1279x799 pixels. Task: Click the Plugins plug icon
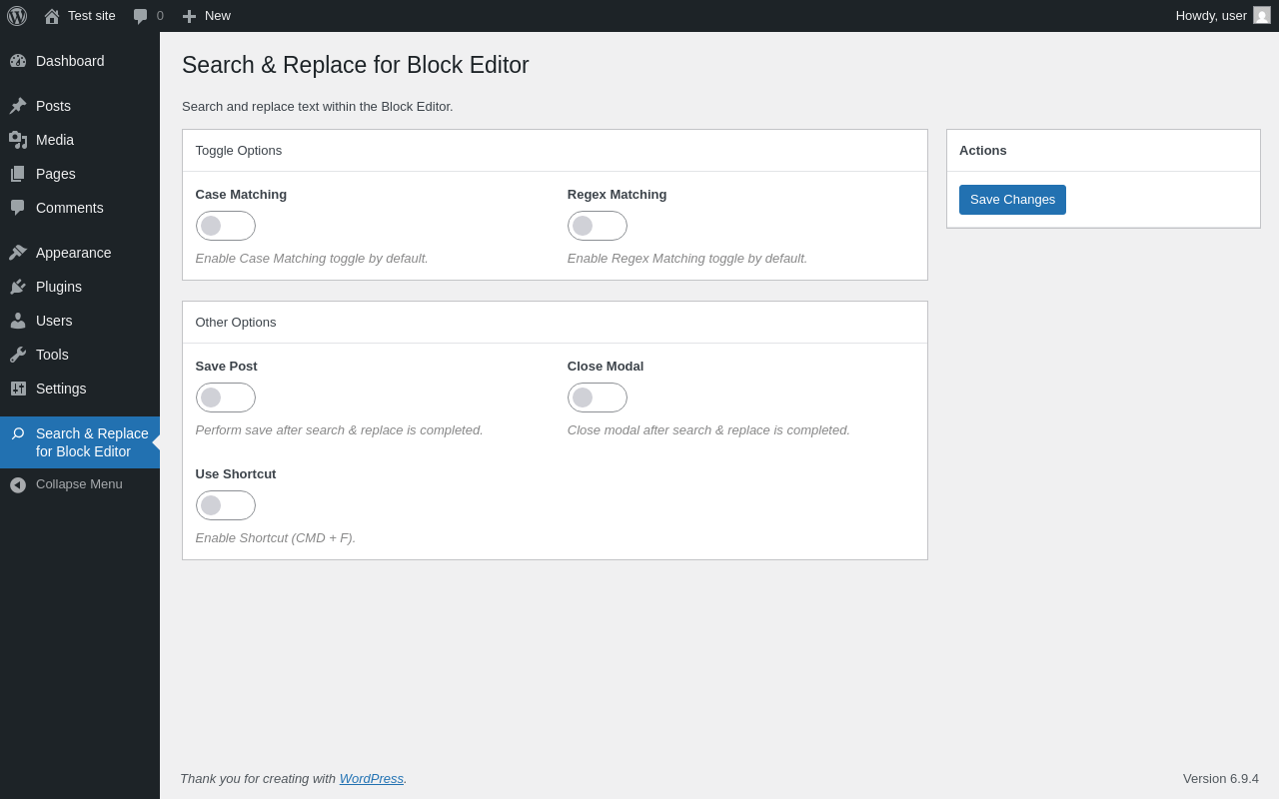[18, 287]
